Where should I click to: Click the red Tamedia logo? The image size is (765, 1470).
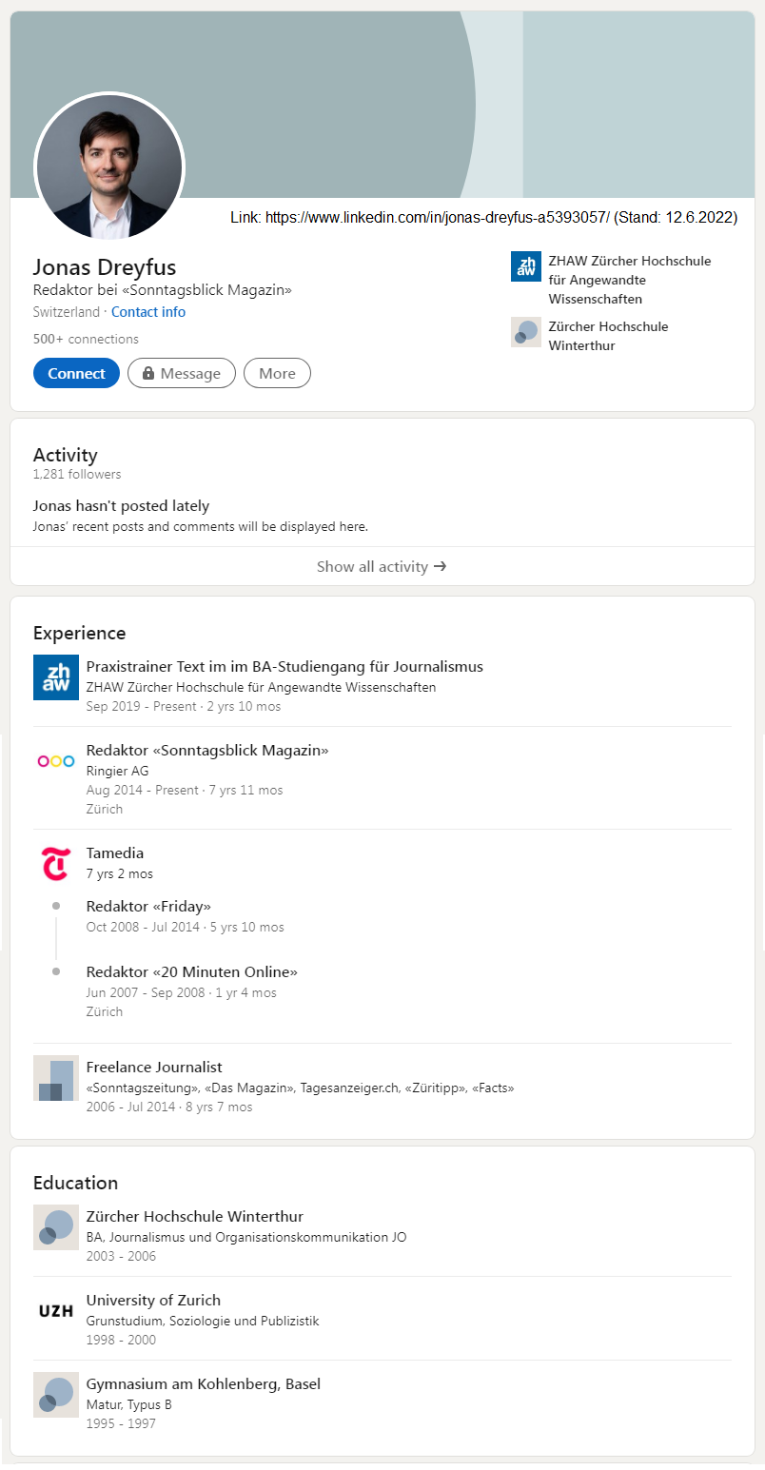[55, 864]
